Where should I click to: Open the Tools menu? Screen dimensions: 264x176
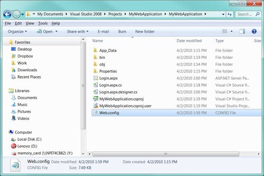tap(43, 23)
